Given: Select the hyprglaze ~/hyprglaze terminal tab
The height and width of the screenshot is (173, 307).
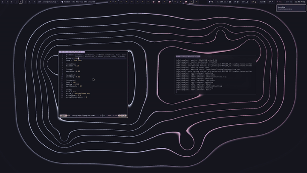Looking at the screenshot, I should point(188,56).
